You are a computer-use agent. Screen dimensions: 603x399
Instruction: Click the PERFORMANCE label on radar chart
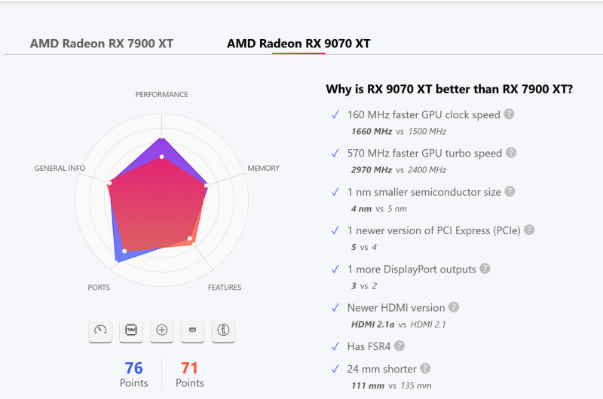[x=162, y=95]
